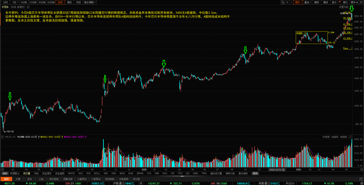
Task: Zoom in chart with the plus icon
Action: click(x=287, y=2)
